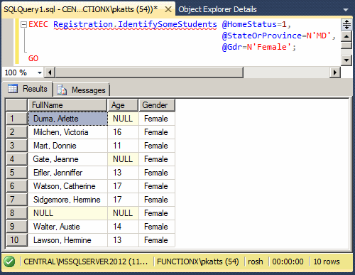Click the EXEC keyword in the editor
This screenshot has height=275, width=355.
(38, 24)
